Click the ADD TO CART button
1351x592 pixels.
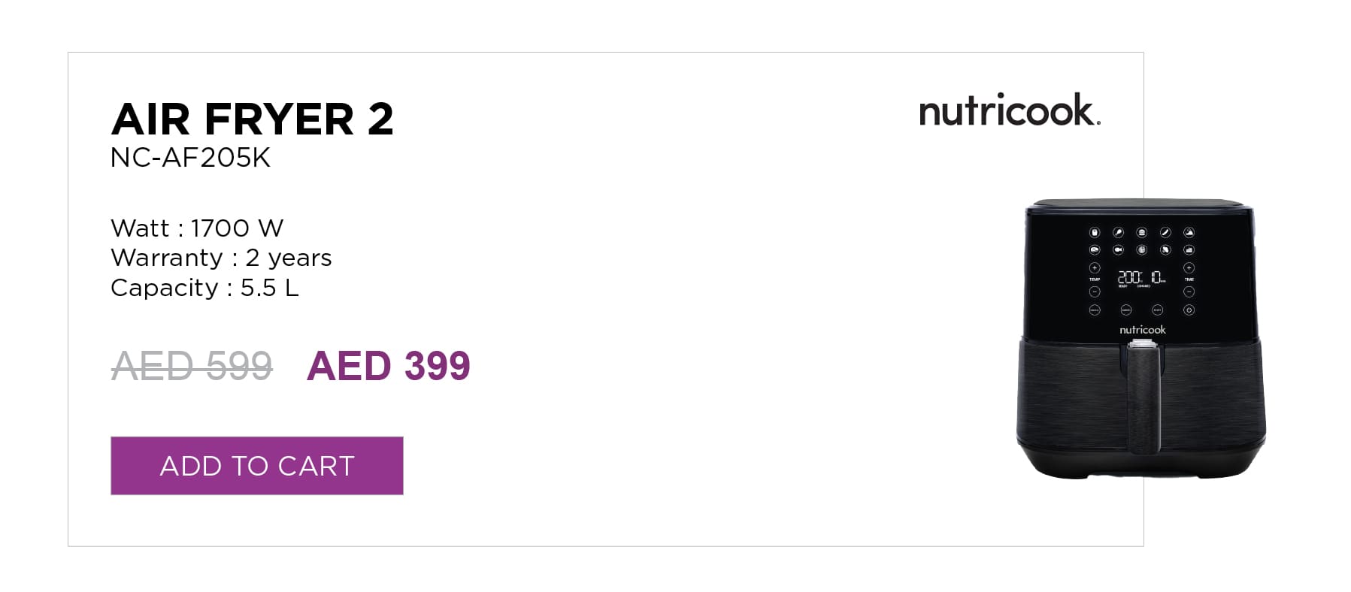256,466
